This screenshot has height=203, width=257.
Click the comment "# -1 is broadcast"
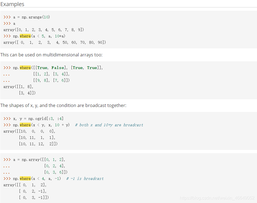coord(85,179)
